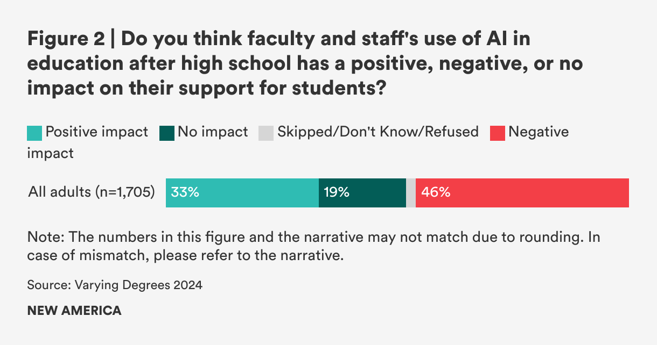Click the gray Skipped/Don't Know/Refused legend swatch
This screenshot has width=657, height=345.
266,133
